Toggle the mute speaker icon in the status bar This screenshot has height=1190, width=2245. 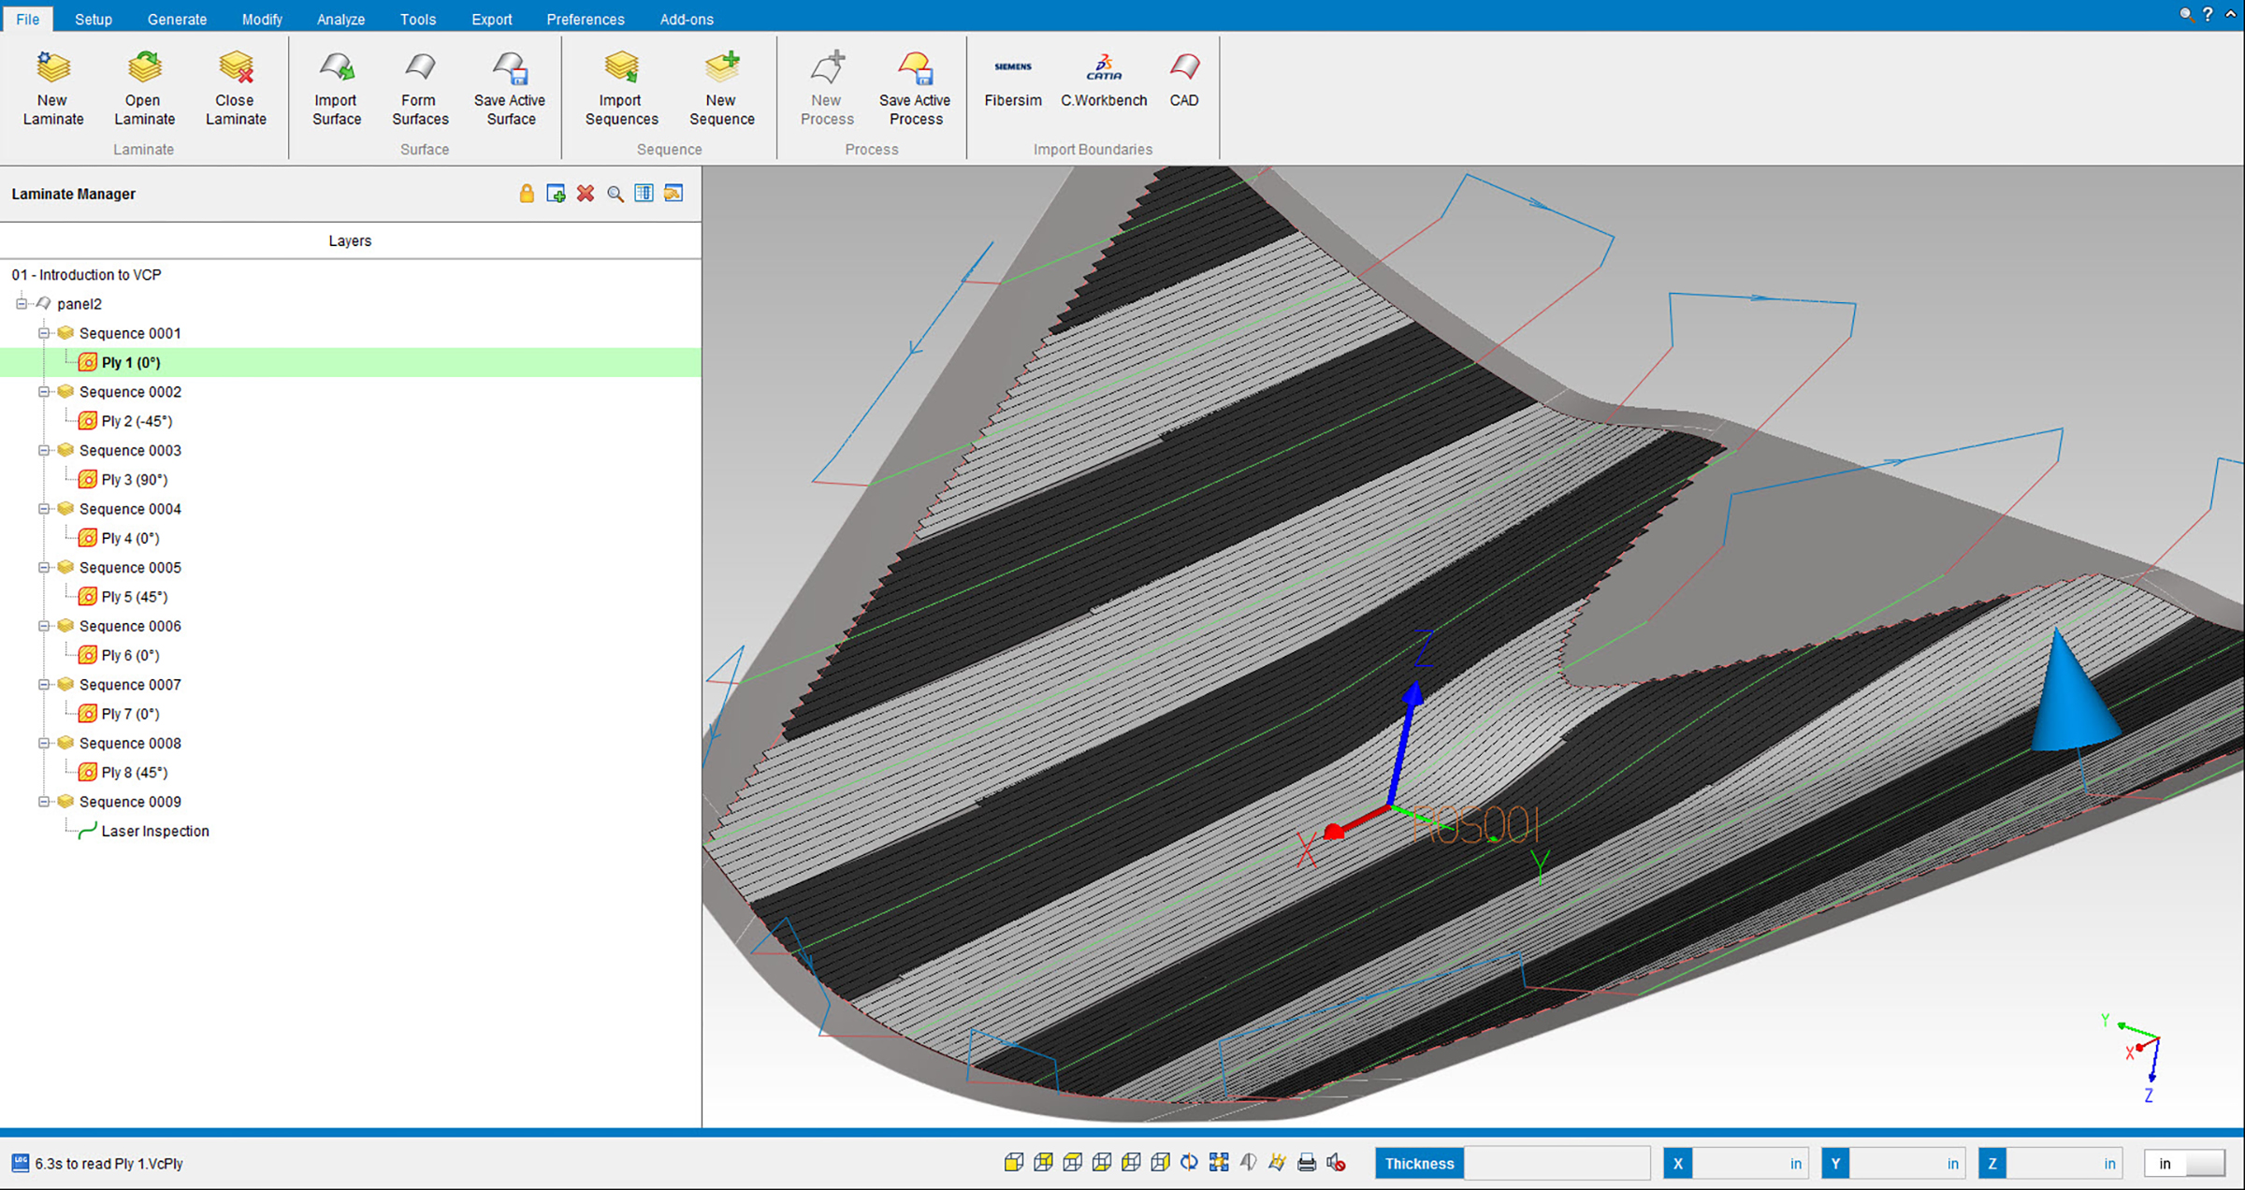pos(1337,1163)
